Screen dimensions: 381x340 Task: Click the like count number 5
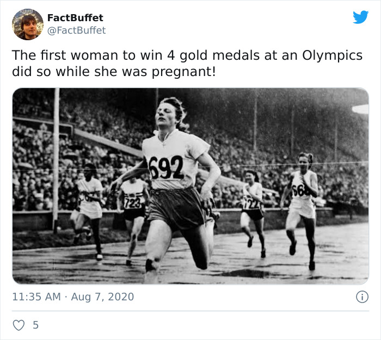point(36,325)
